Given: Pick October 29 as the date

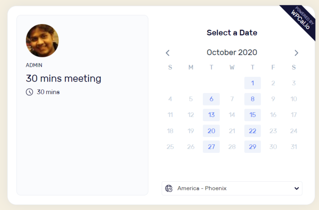Looking at the screenshot, I should pyautogui.click(x=253, y=147).
